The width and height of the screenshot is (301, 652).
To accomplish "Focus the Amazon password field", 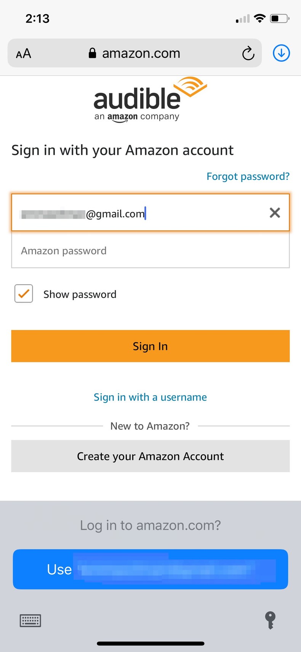I will (x=150, y=251).
